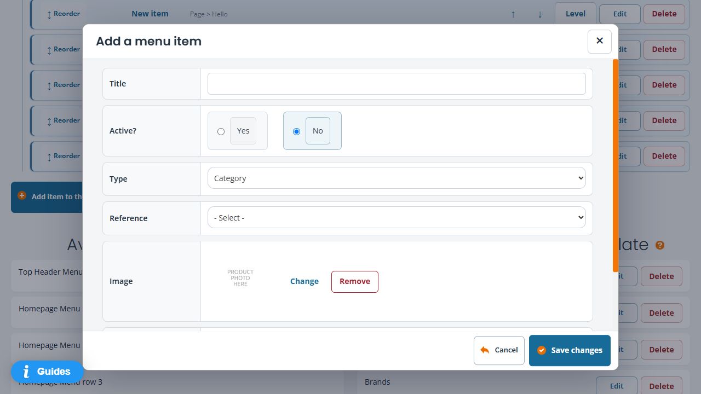
Task: Expand the Reference select dropdown
Action: (x=397, y=218)
